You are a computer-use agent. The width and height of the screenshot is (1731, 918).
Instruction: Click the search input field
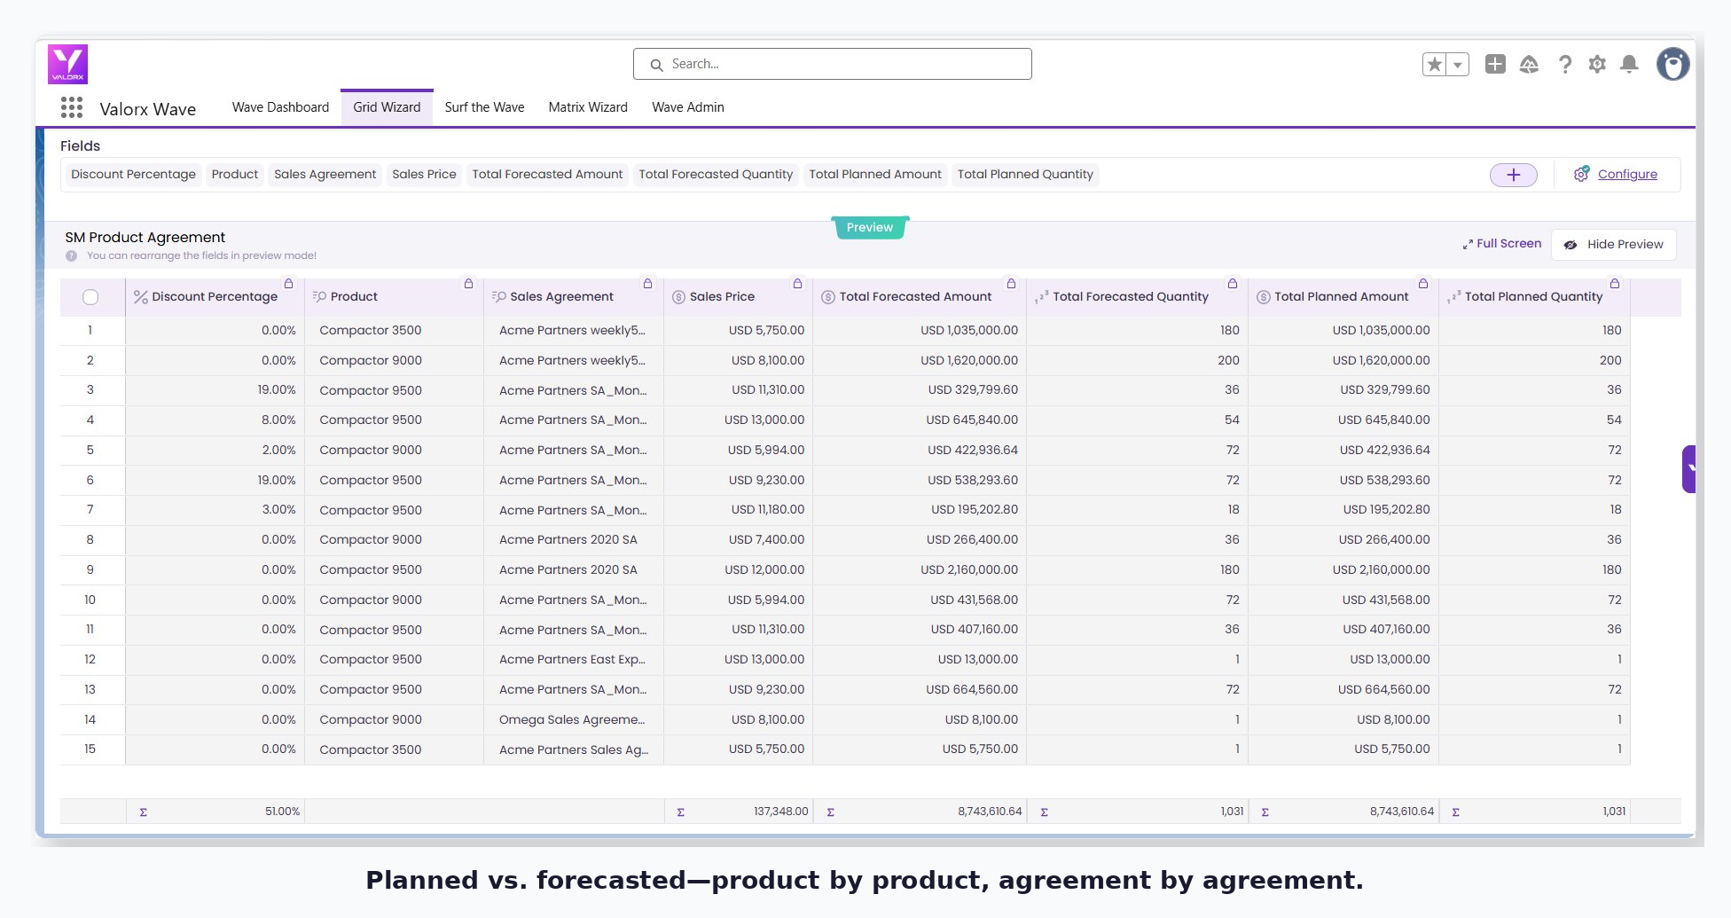[x=833, y=64]
